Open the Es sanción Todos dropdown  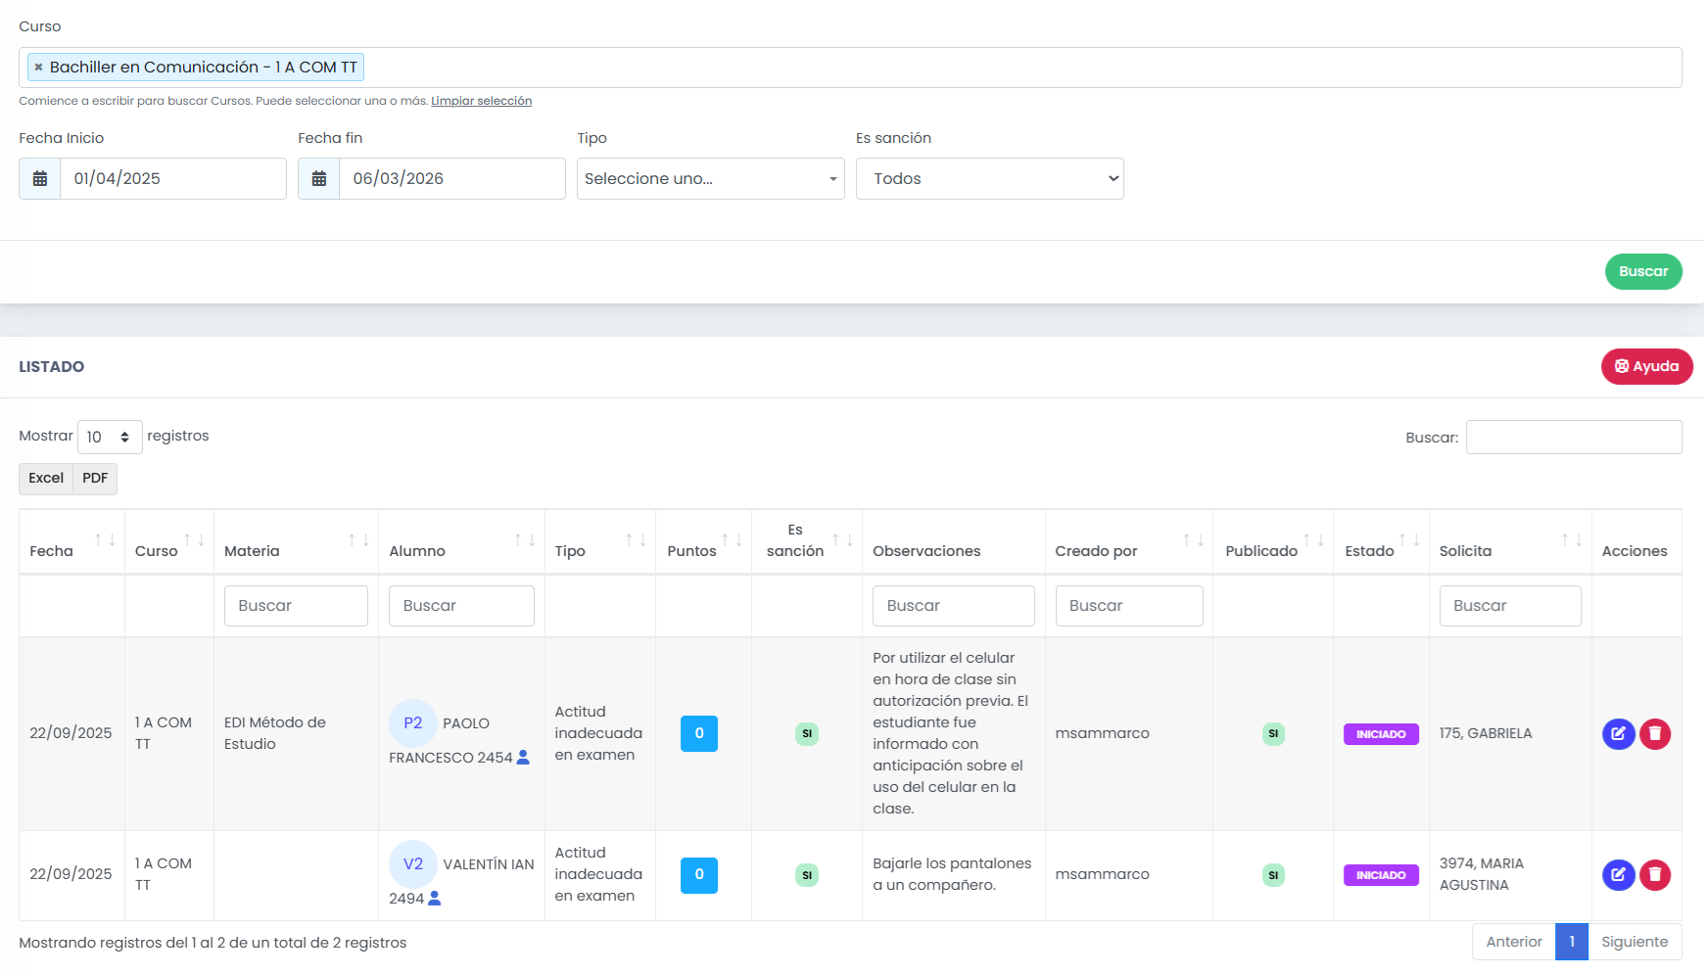[990, 179]
